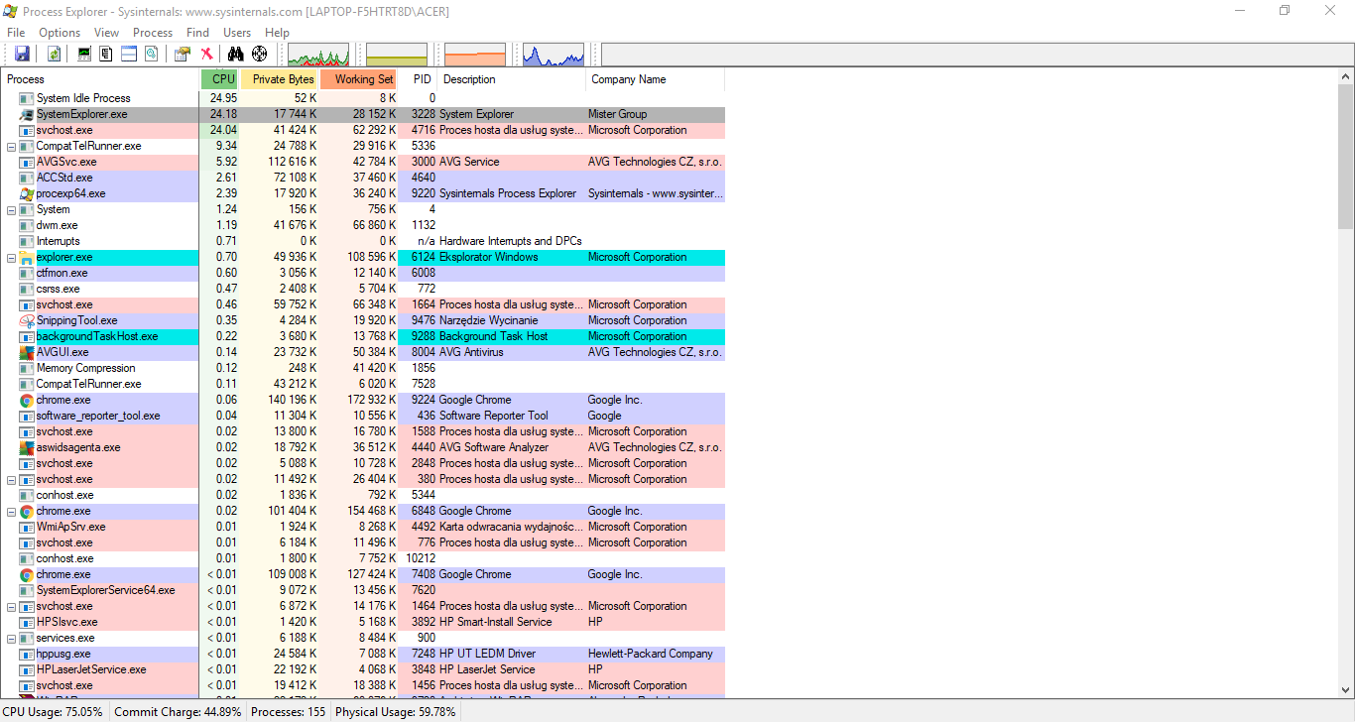This screenshot has width=1355, height=722.
Task: Click CPU Usage 75.05% in status bar
Action: click(x=53, y=712)
